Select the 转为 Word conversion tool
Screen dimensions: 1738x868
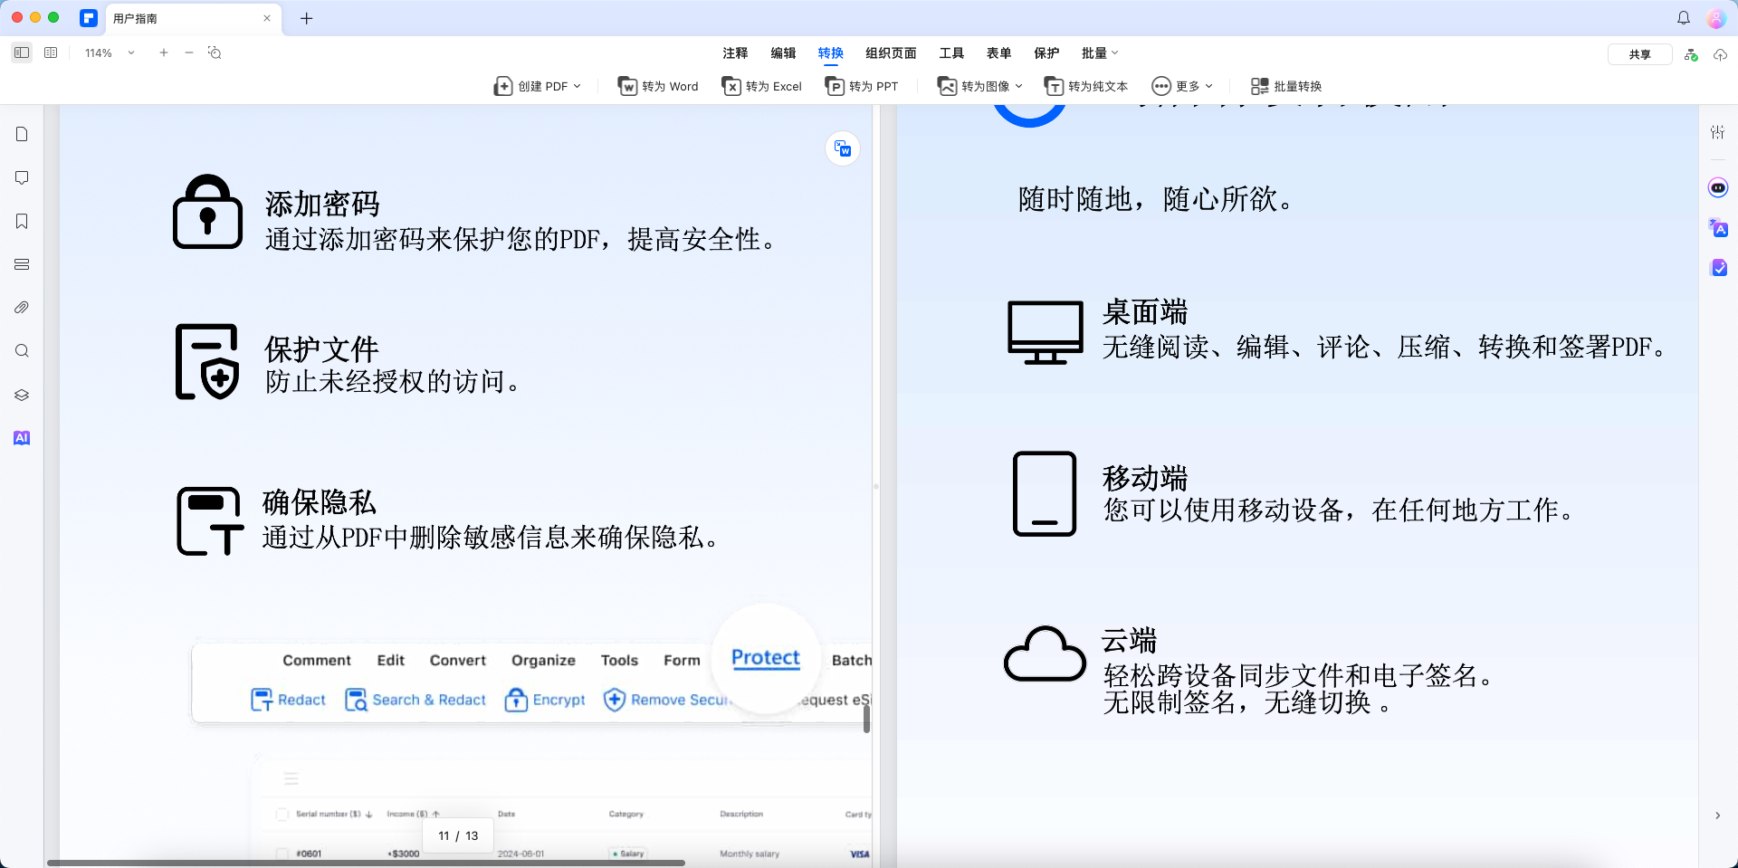[656, 86]
